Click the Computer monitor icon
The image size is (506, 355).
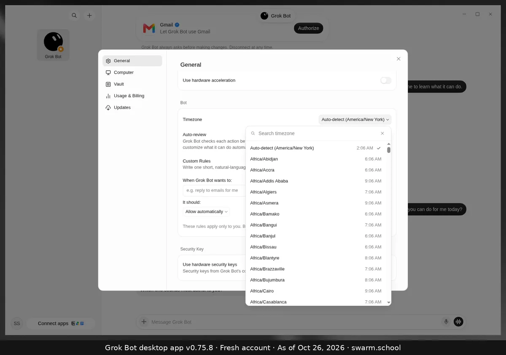108,72
